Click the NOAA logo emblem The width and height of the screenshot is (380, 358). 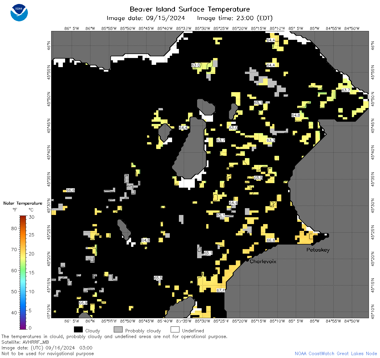pyautogui.click(x=19, y=13)
